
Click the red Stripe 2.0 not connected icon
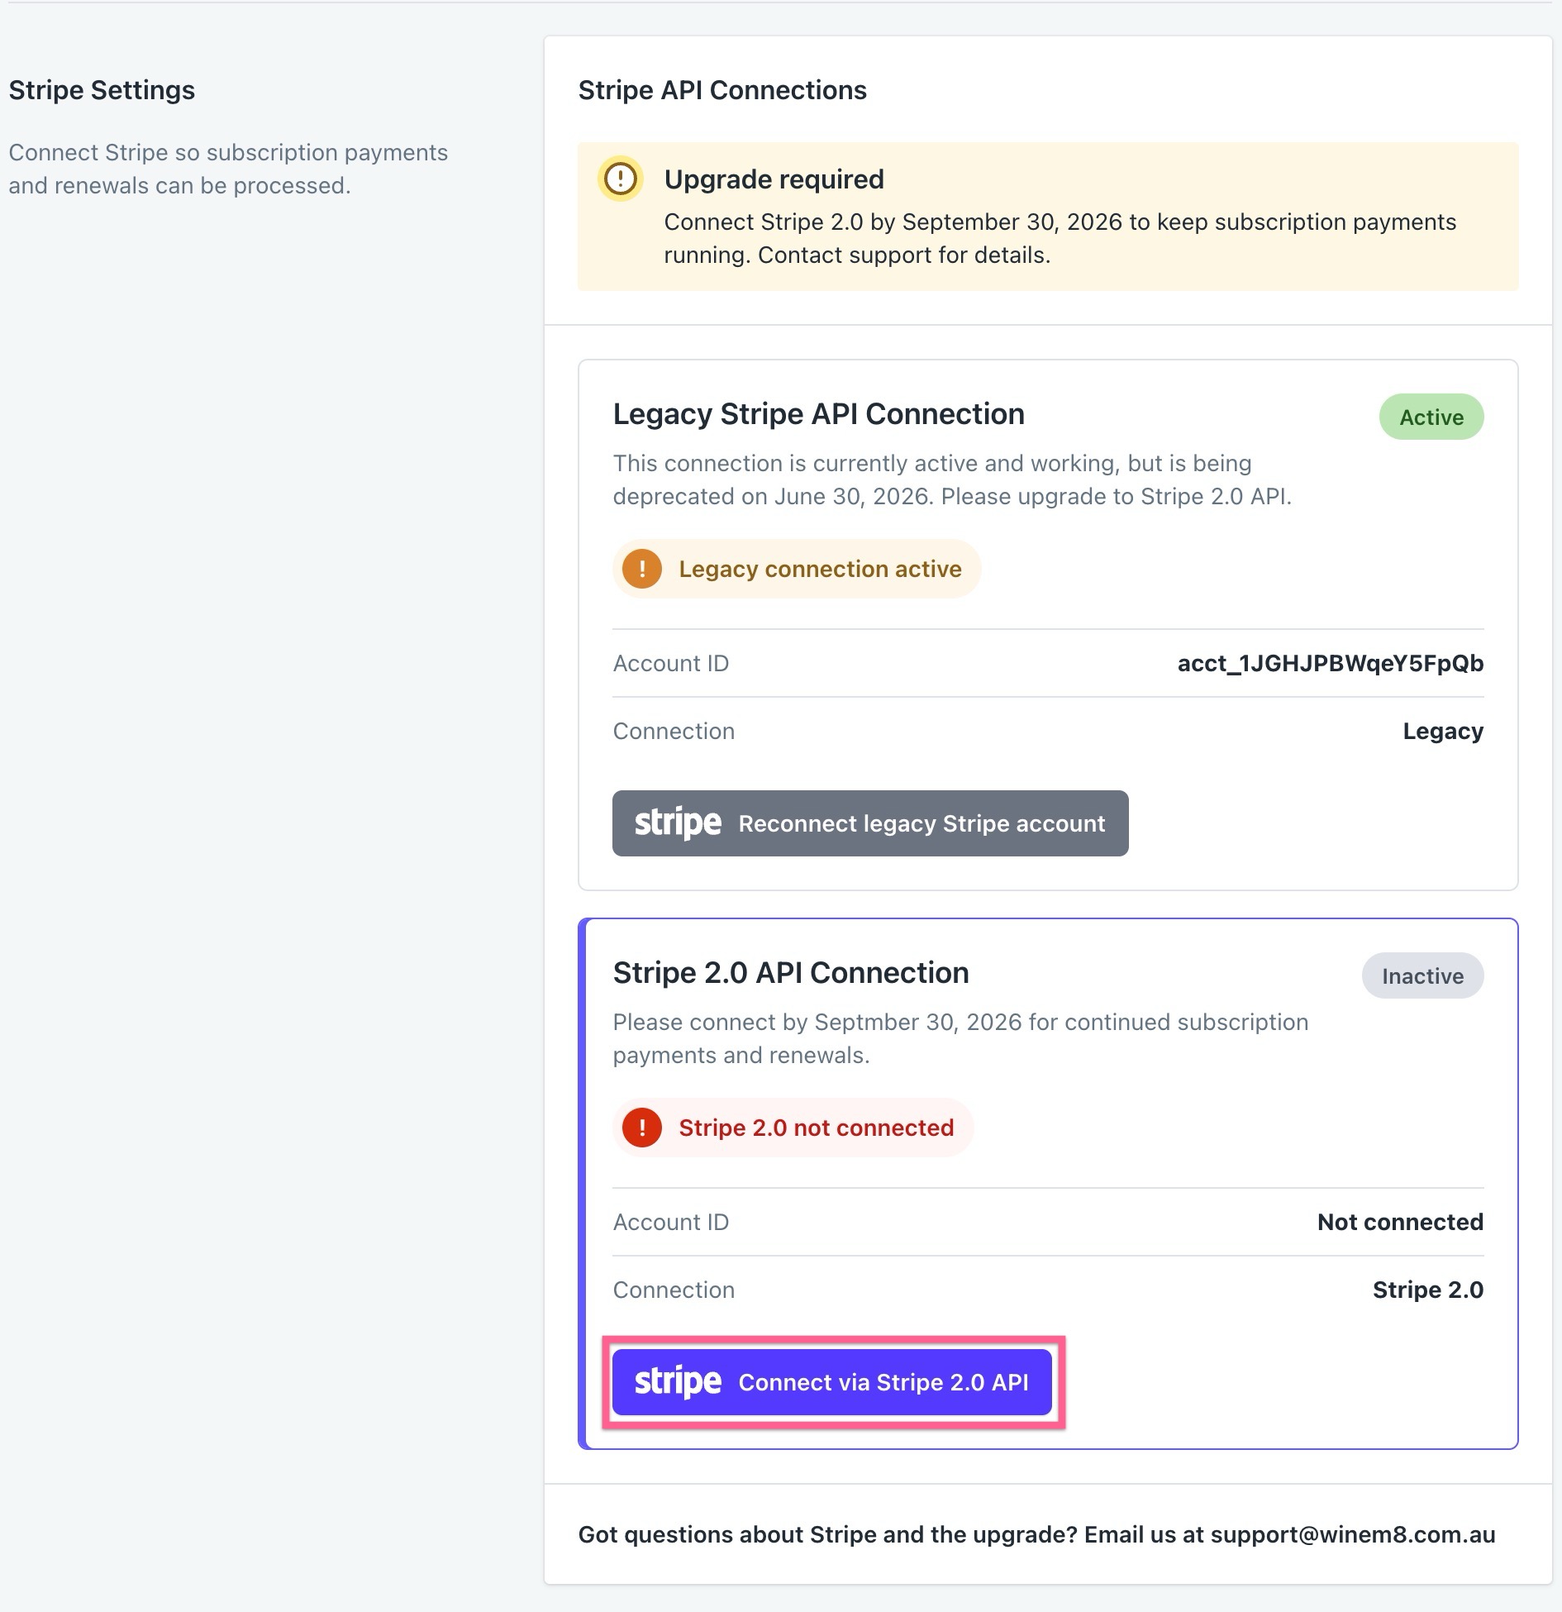click(642, 1128)
